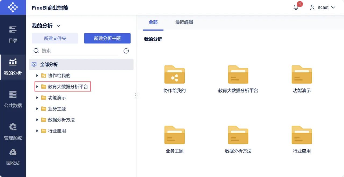
Task: Expand the 数据分析方法 tree node arrow
Action: click(37, 120)
